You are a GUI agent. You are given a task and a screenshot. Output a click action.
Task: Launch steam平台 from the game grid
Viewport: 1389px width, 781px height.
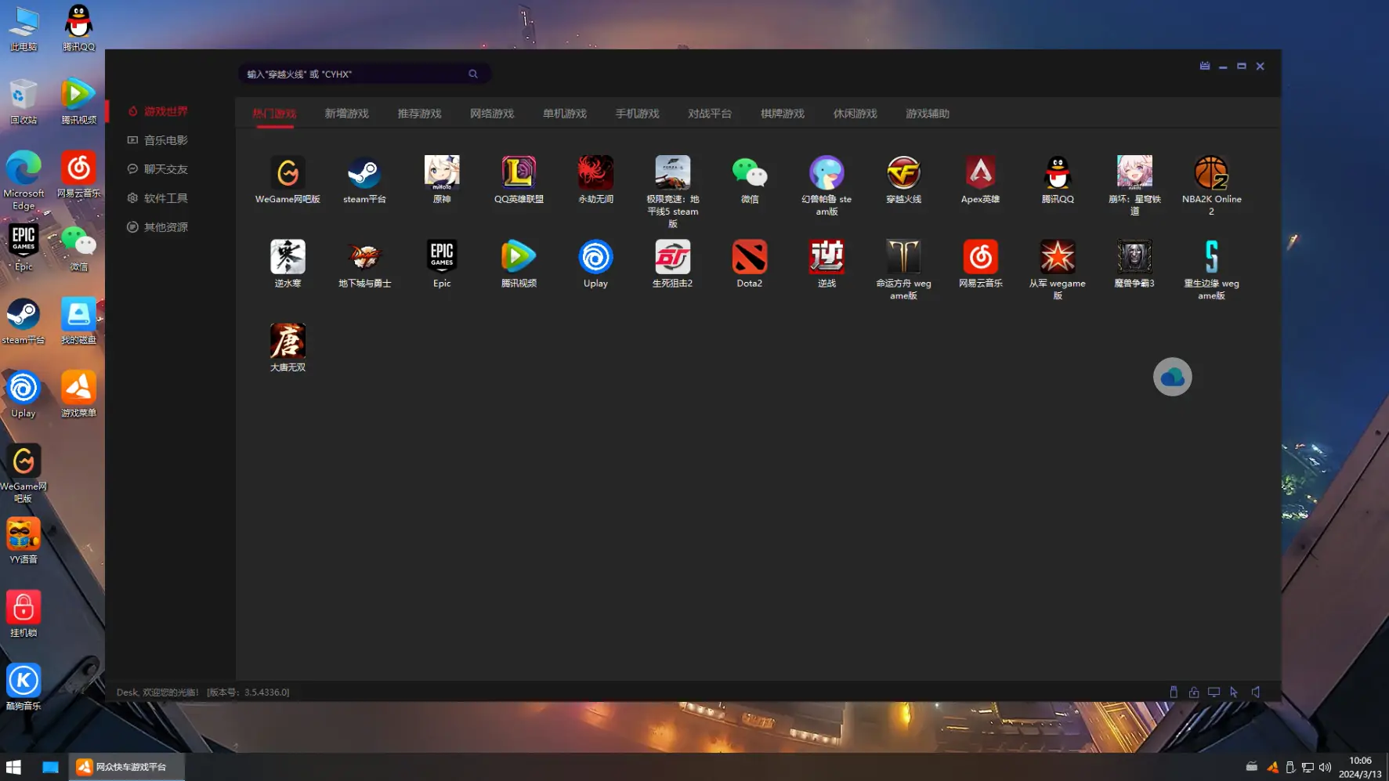pos(364,179)
